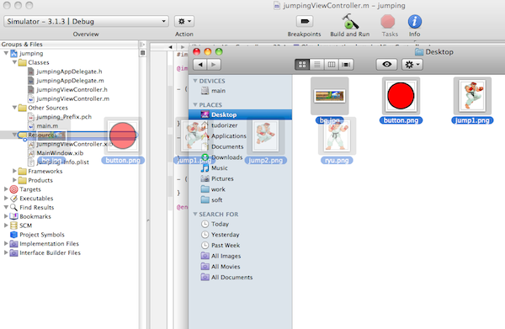
Task: Open the Finder action gear menu
Action: tap(412, 65)
